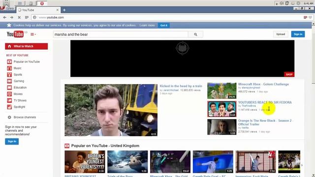Click the Orange Is The New Black thumbnail

(x=222, y=127)
